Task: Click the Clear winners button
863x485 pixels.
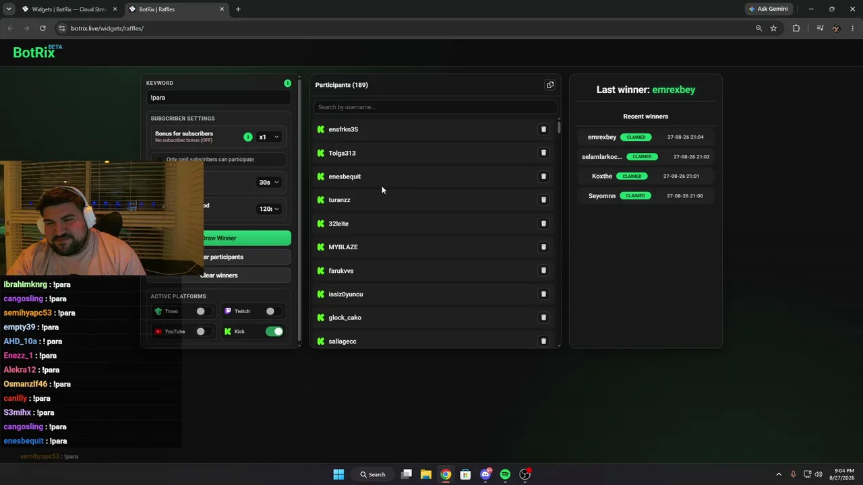Action: [219, 276]
